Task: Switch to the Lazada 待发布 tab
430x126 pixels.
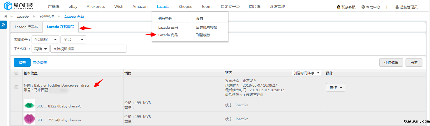Action: tap(26, 27)
